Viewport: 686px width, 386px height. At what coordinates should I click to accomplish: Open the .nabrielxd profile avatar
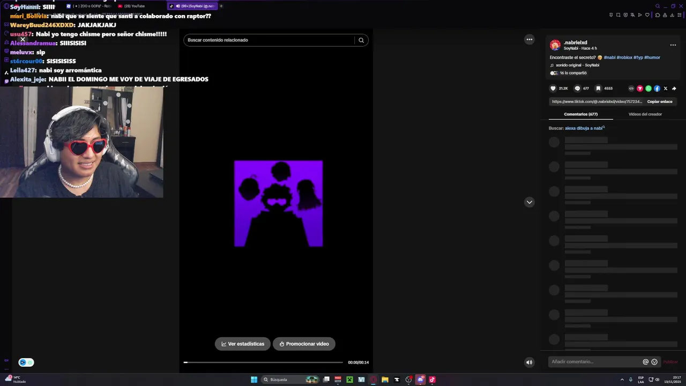pos(555,45)
